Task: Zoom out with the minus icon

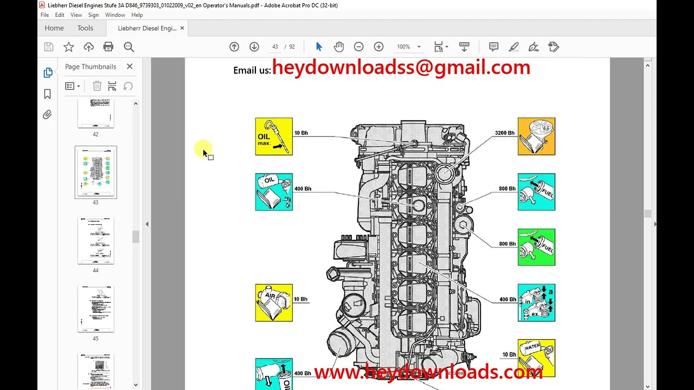Action: (x=358, y=47)
